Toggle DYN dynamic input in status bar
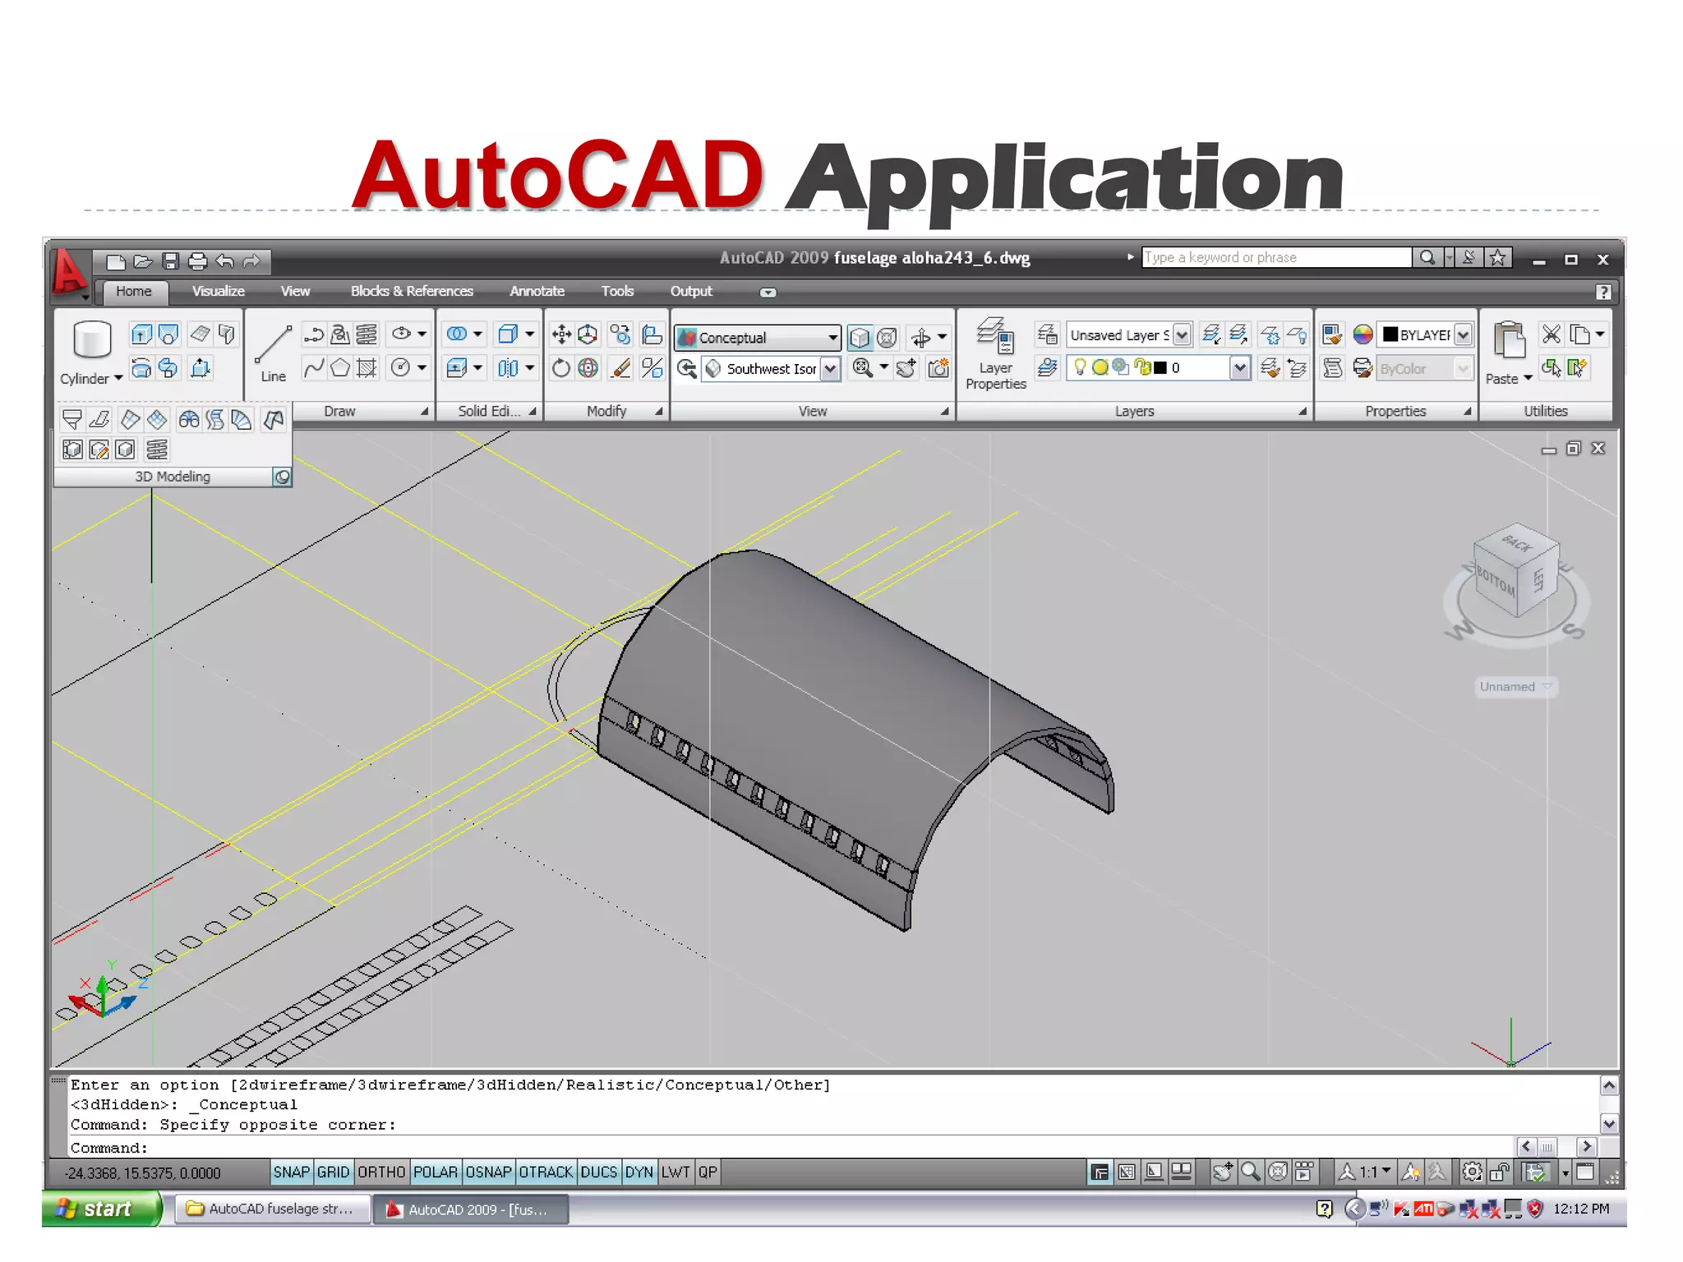1683x1262 pixels. coord(639,1172)
